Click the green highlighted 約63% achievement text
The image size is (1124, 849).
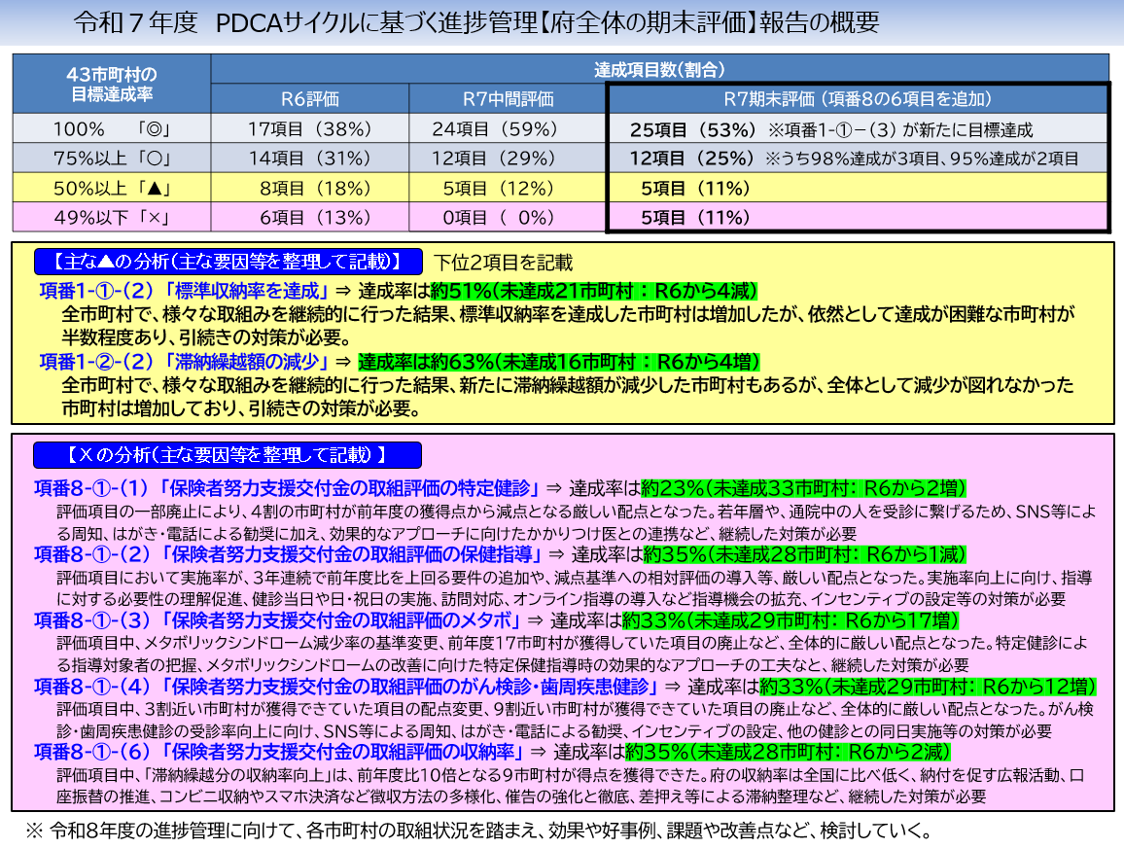(x=558, y=362)
